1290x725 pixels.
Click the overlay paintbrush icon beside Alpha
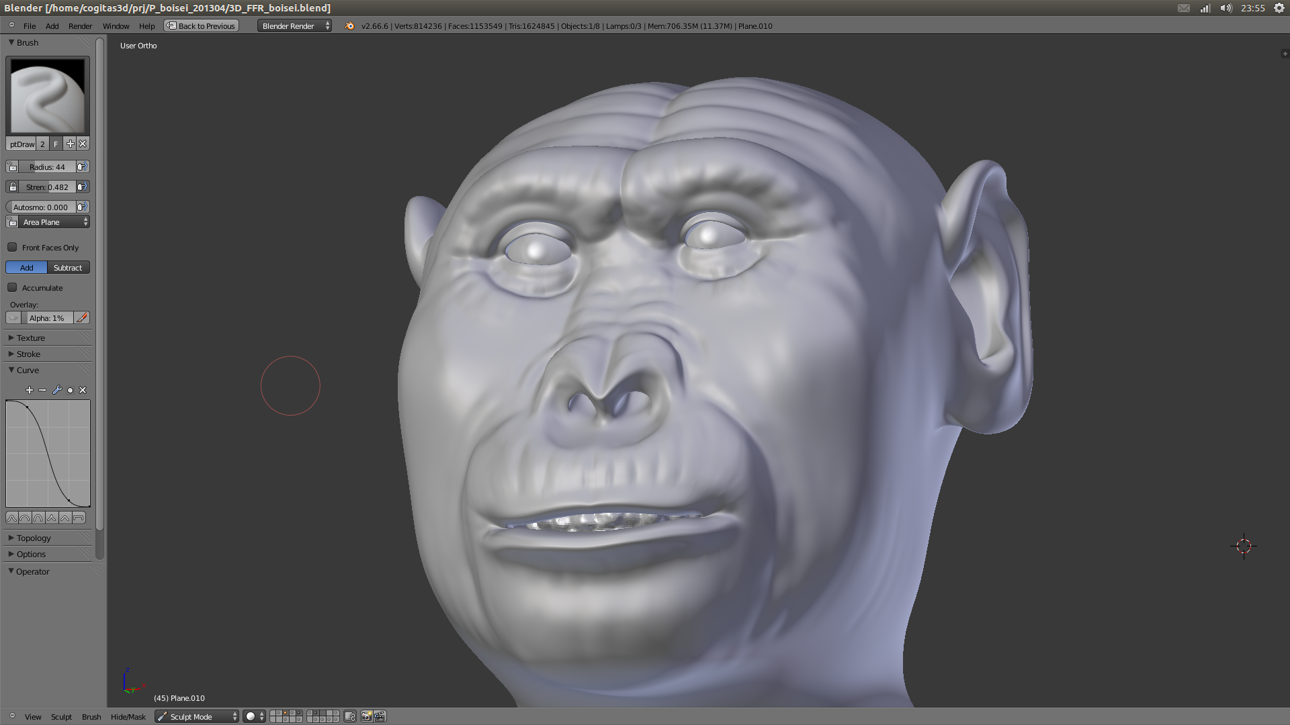[82, 318]
